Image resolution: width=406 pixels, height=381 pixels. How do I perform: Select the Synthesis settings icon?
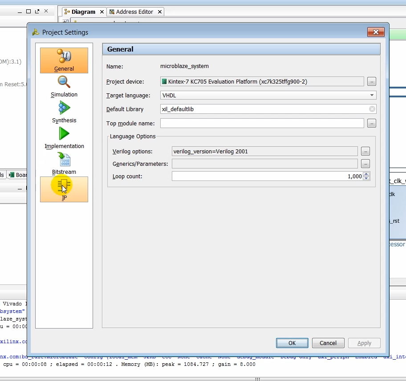(64, 112)
